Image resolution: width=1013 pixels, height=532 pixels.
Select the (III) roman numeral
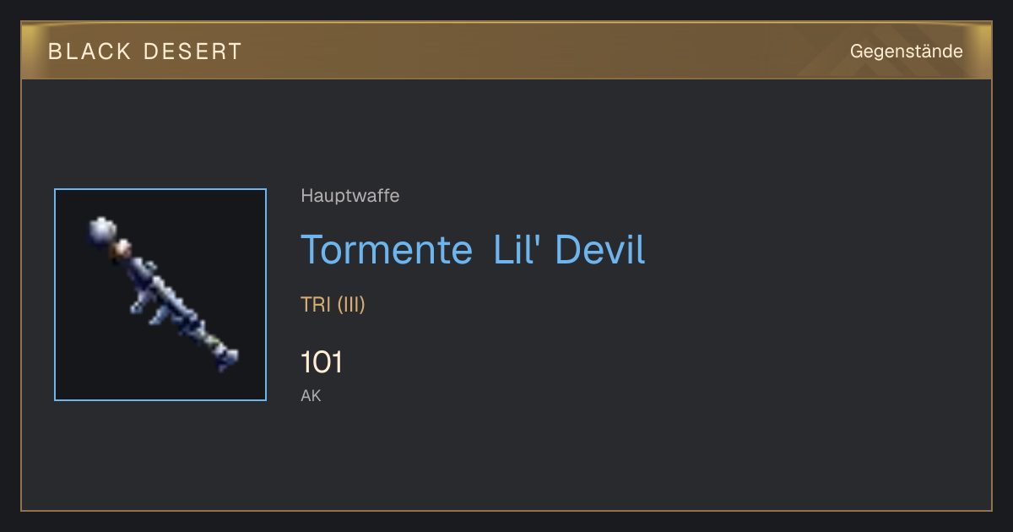point(351,305)
